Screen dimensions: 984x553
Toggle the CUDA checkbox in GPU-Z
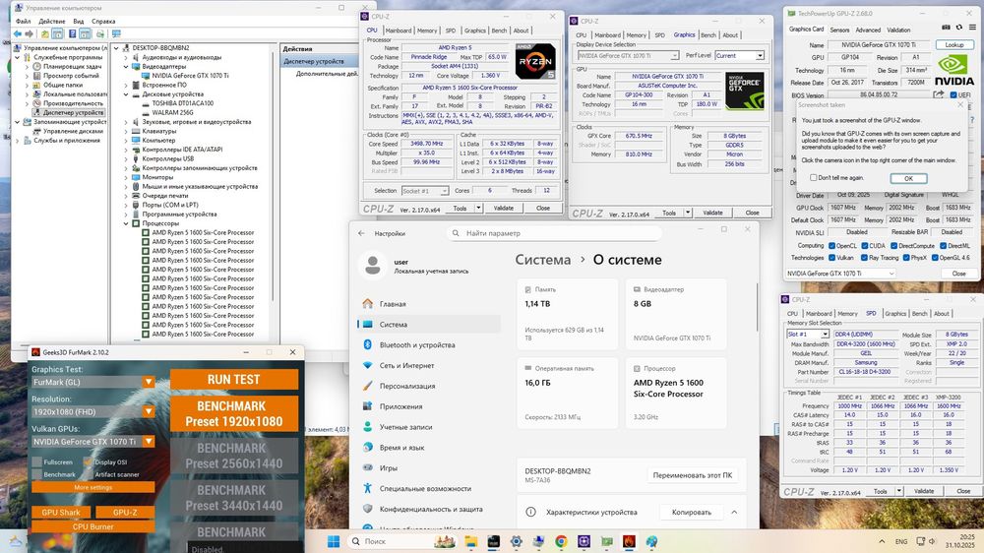click(x=865, y=246)
